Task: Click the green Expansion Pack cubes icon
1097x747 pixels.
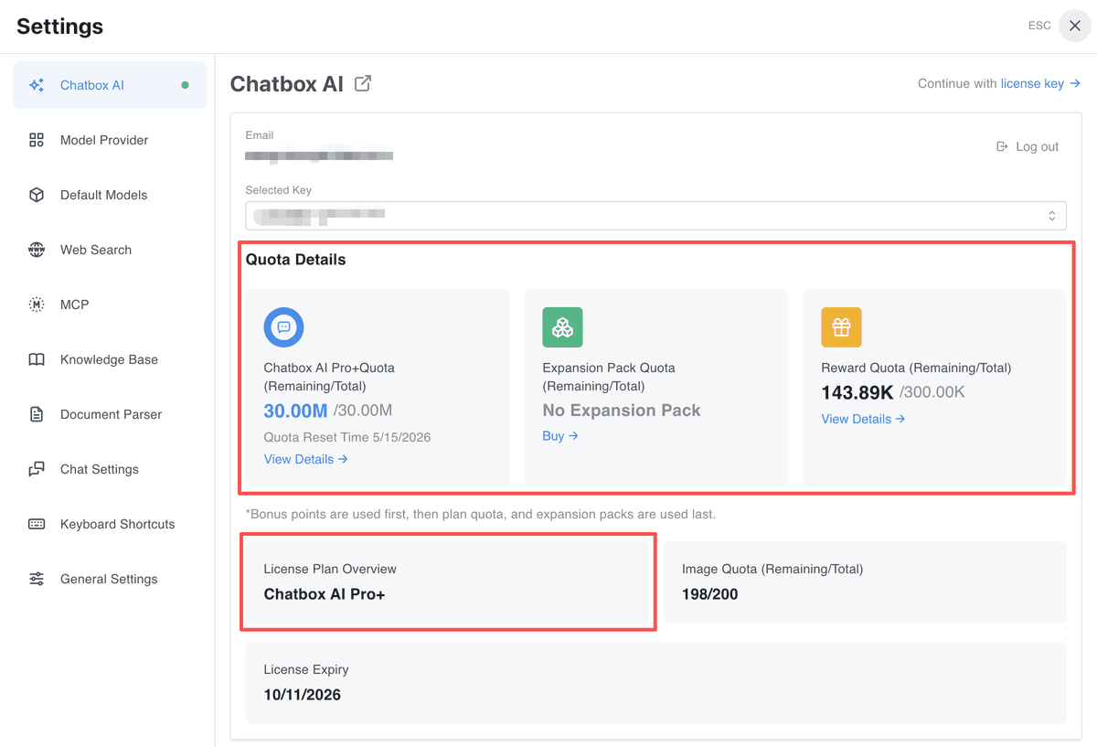Action: pyautogui.click(x=563, y=326)
